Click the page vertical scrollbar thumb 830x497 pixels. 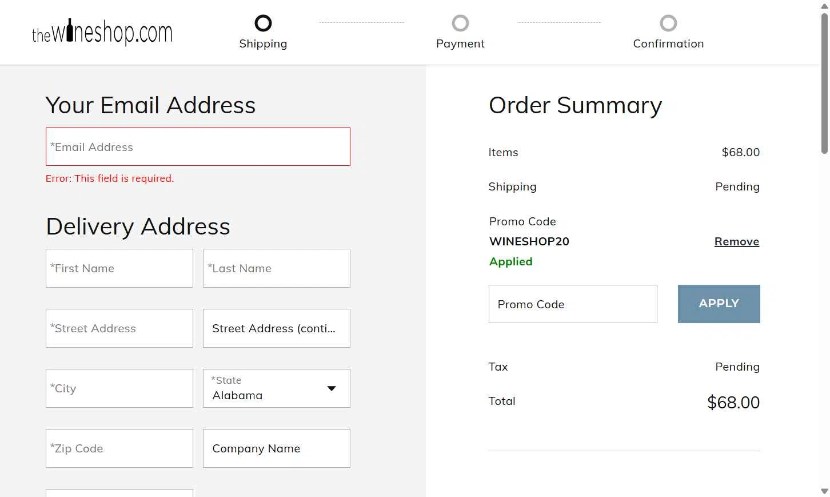pos(824,83)
